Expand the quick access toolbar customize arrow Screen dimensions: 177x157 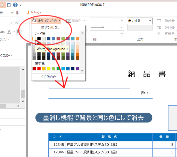pos(20,5)
